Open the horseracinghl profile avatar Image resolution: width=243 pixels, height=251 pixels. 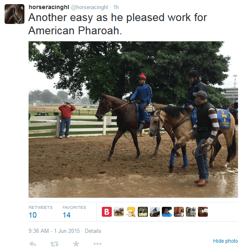(x=14, y=14)
